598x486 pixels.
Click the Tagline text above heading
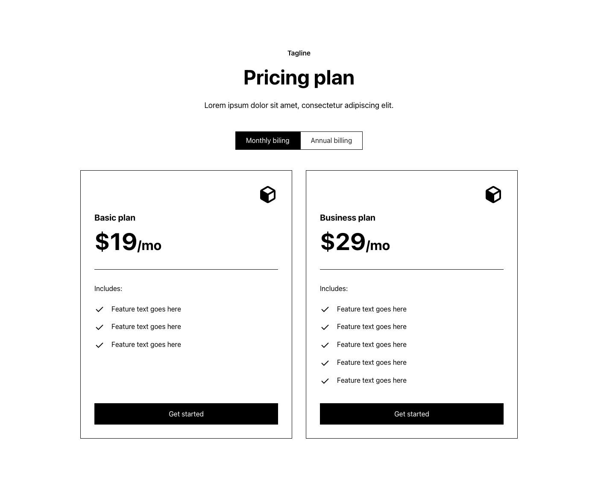(299, 53)
